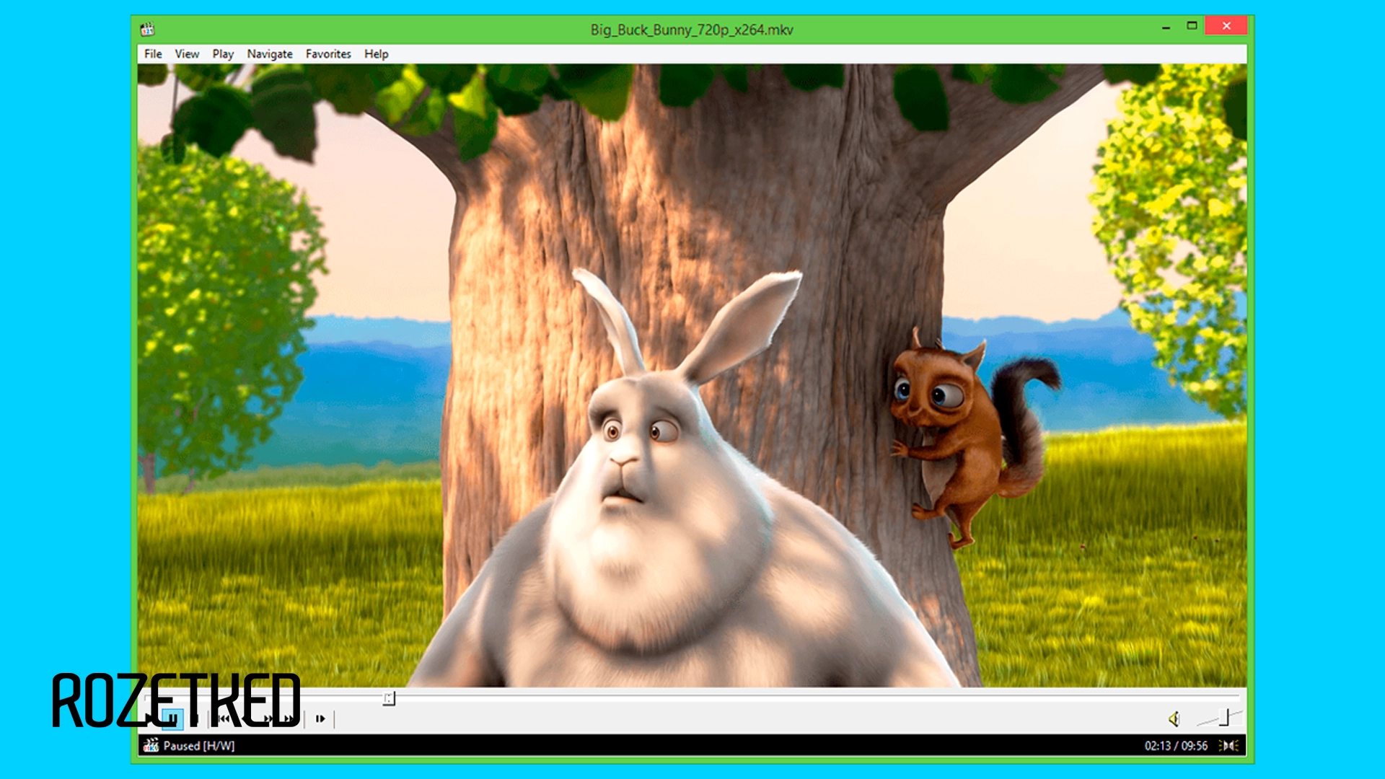Screen dimensions: 1385x779
Task: Open the View menu
Action: [x=187, y=54]
